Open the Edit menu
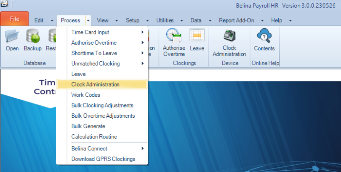This screenshot has height=172, width=341. (x=39, y=21)
